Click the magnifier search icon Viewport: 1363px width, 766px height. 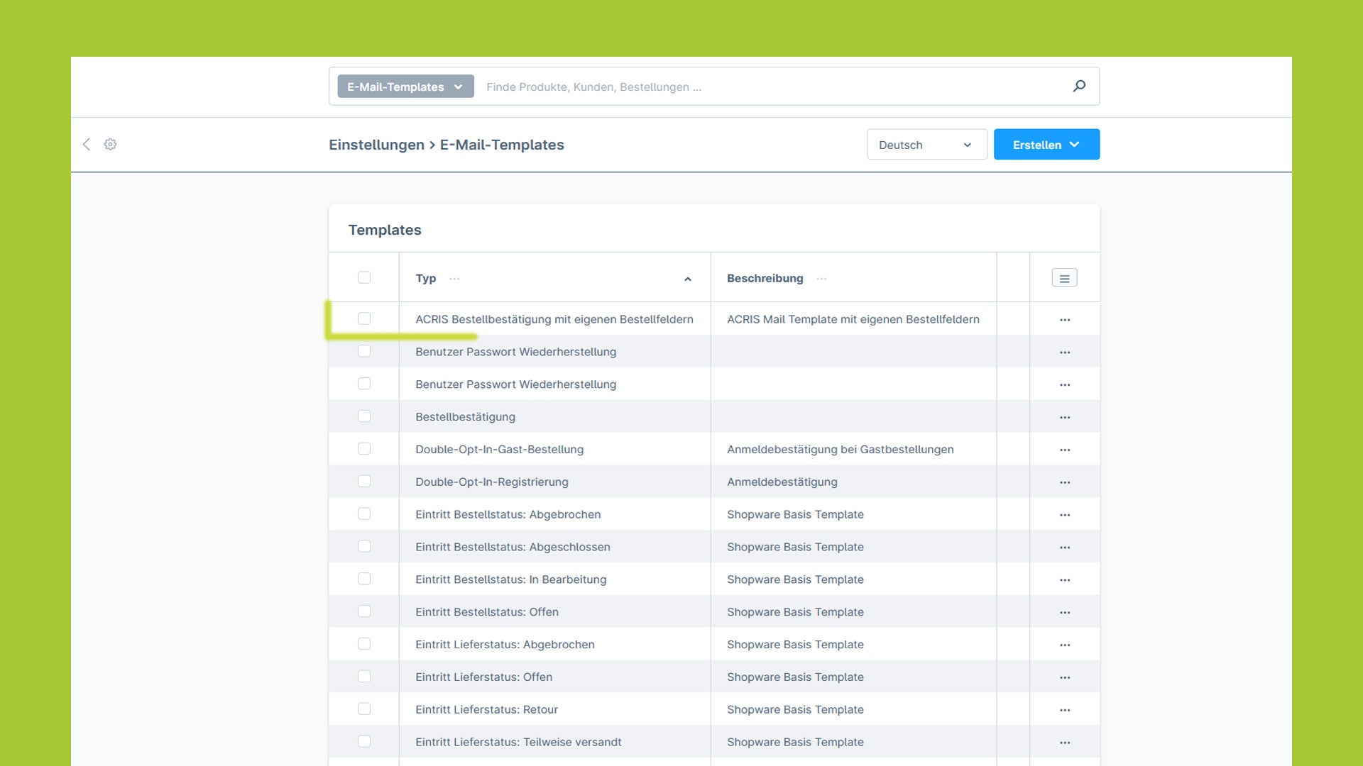pos(1079,86)
